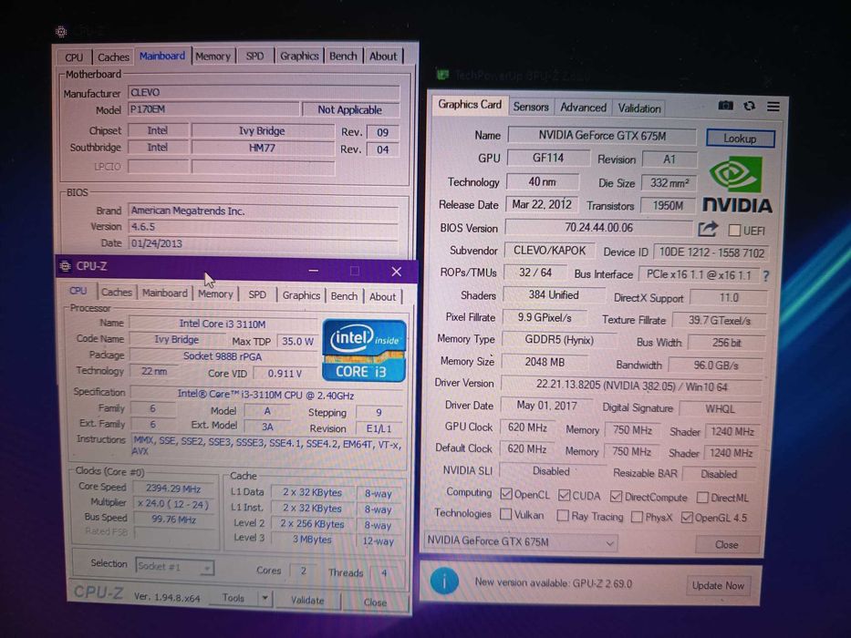Toggle the DirectCompute checkbox

tap(616, 497)
